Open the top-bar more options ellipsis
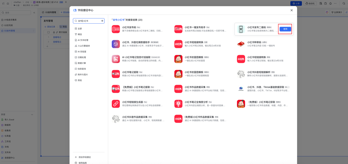This screenshot has height=164, width=348. click(x=335, y=4)
